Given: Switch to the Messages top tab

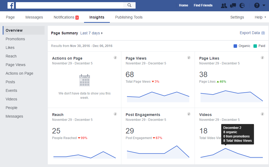Looking at the screenshot, I should click(34, 17).
